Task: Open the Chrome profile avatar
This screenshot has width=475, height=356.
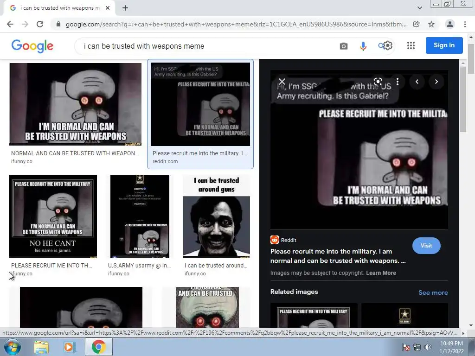Action: [x=450, y=24]
